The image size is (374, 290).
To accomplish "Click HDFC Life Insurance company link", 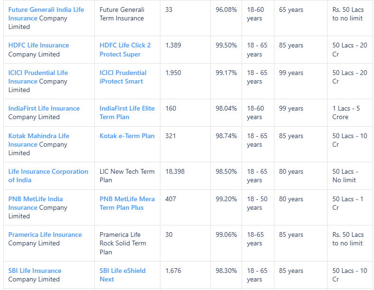I will click(x=38, y=46).
